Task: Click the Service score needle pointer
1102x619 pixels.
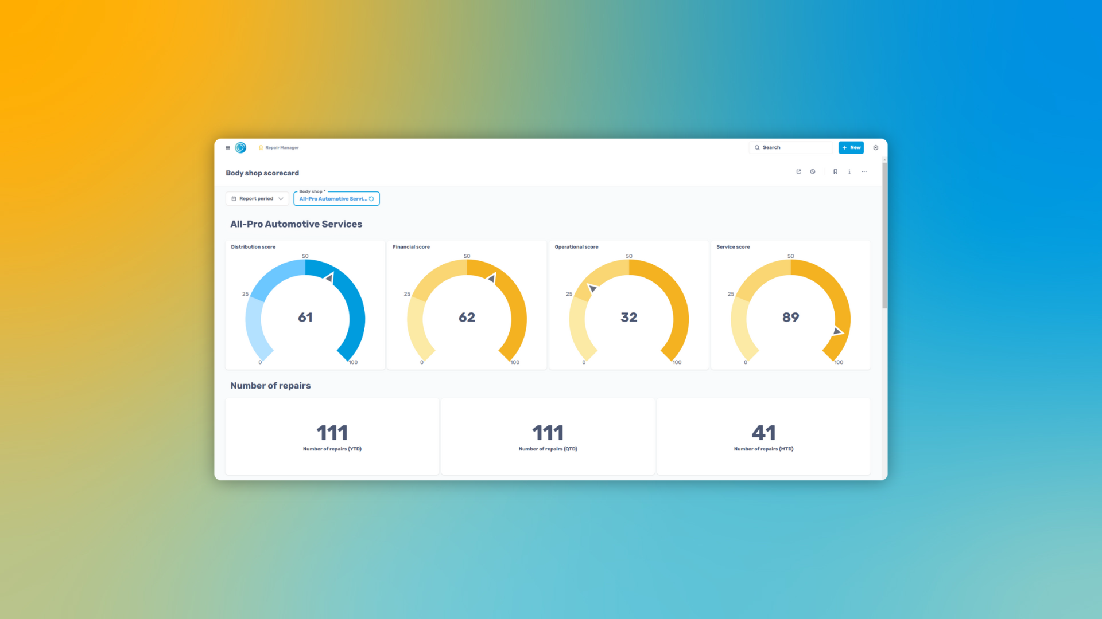Action: [x=838, y=331]
